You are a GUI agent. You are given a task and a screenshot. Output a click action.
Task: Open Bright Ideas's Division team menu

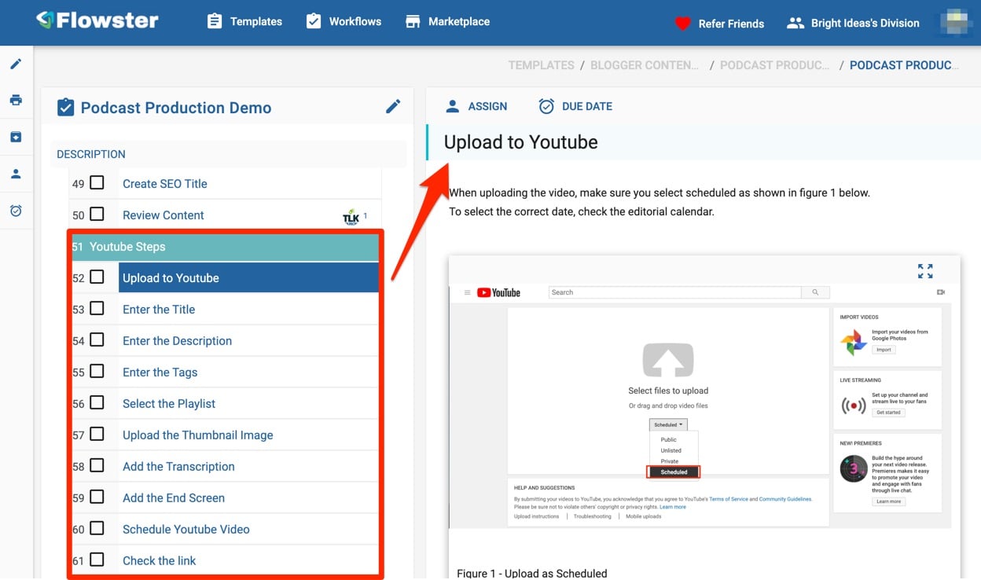(x=853, y=23)
